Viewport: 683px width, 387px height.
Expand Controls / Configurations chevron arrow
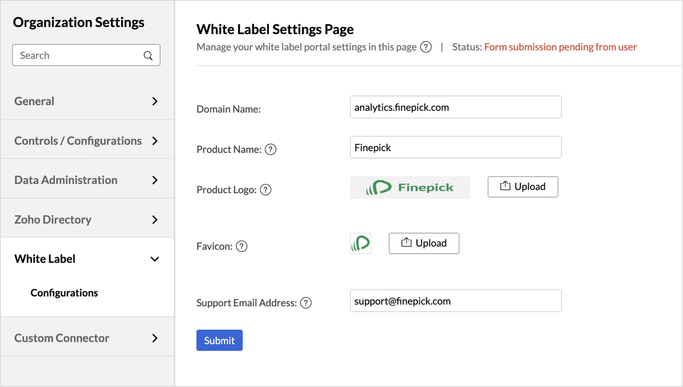click(155, 141)
